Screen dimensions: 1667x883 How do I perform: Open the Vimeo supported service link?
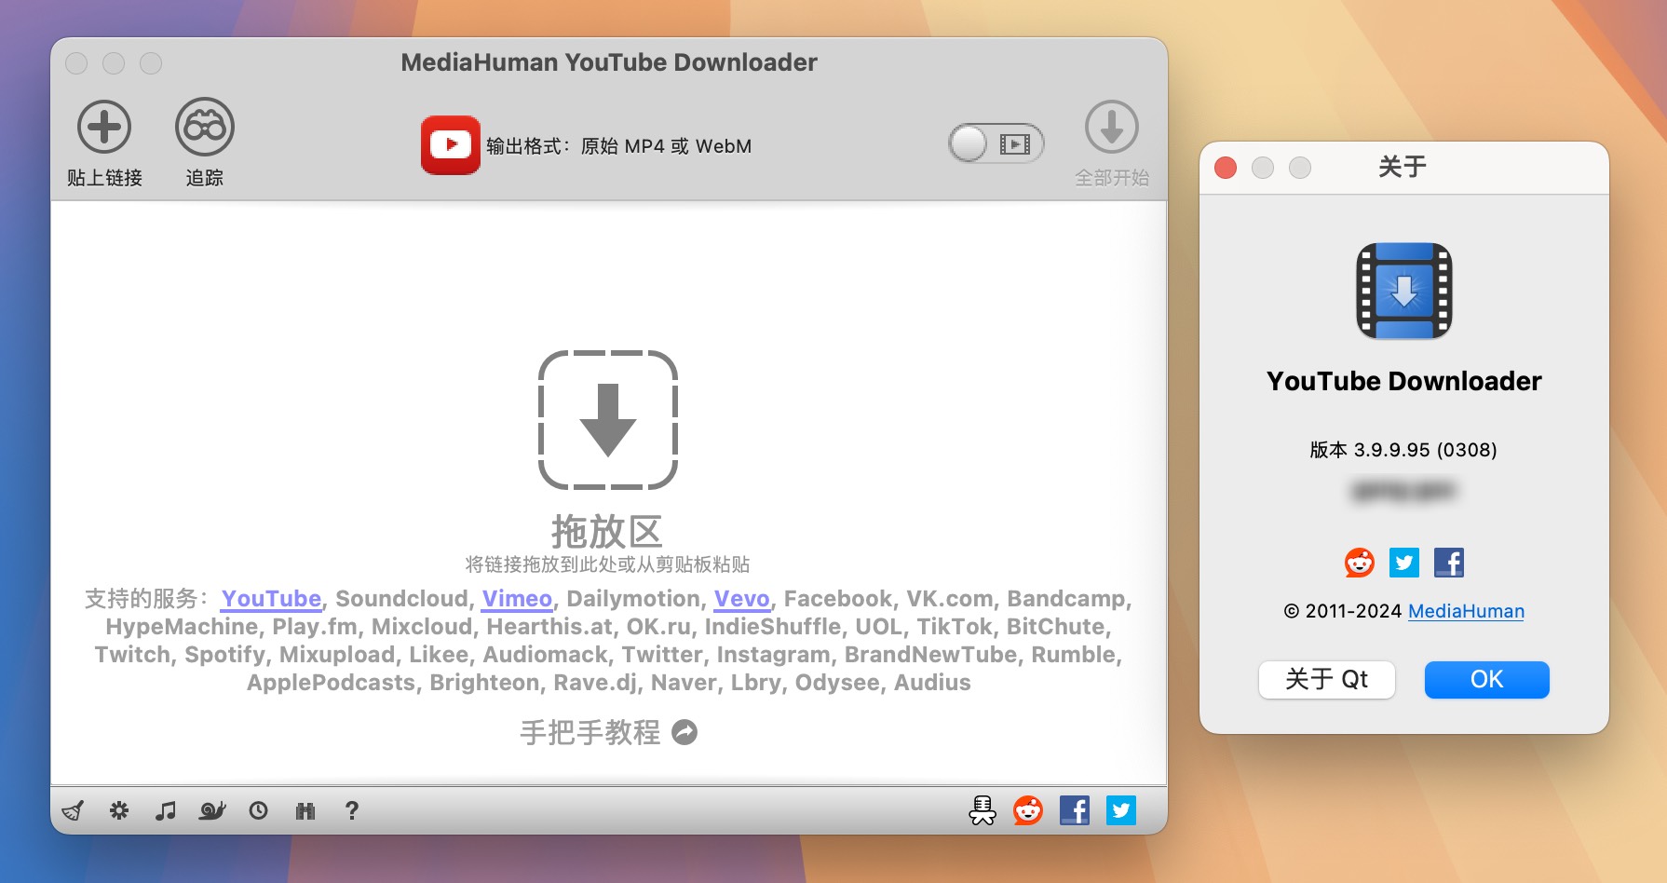point(517,599)
